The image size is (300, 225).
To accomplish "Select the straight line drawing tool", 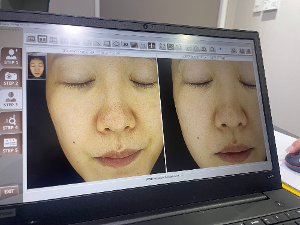I will 97,43.
